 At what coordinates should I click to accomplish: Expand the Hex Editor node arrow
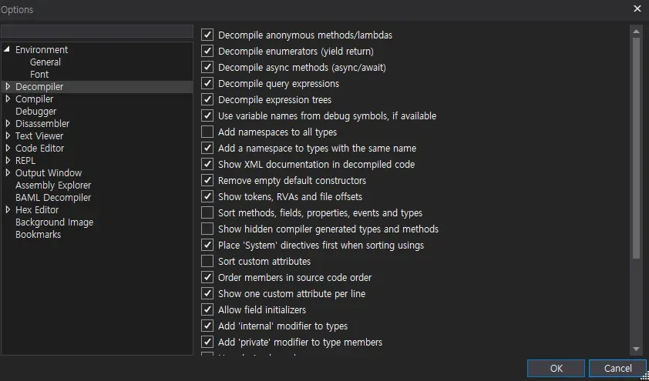point(8,210)
